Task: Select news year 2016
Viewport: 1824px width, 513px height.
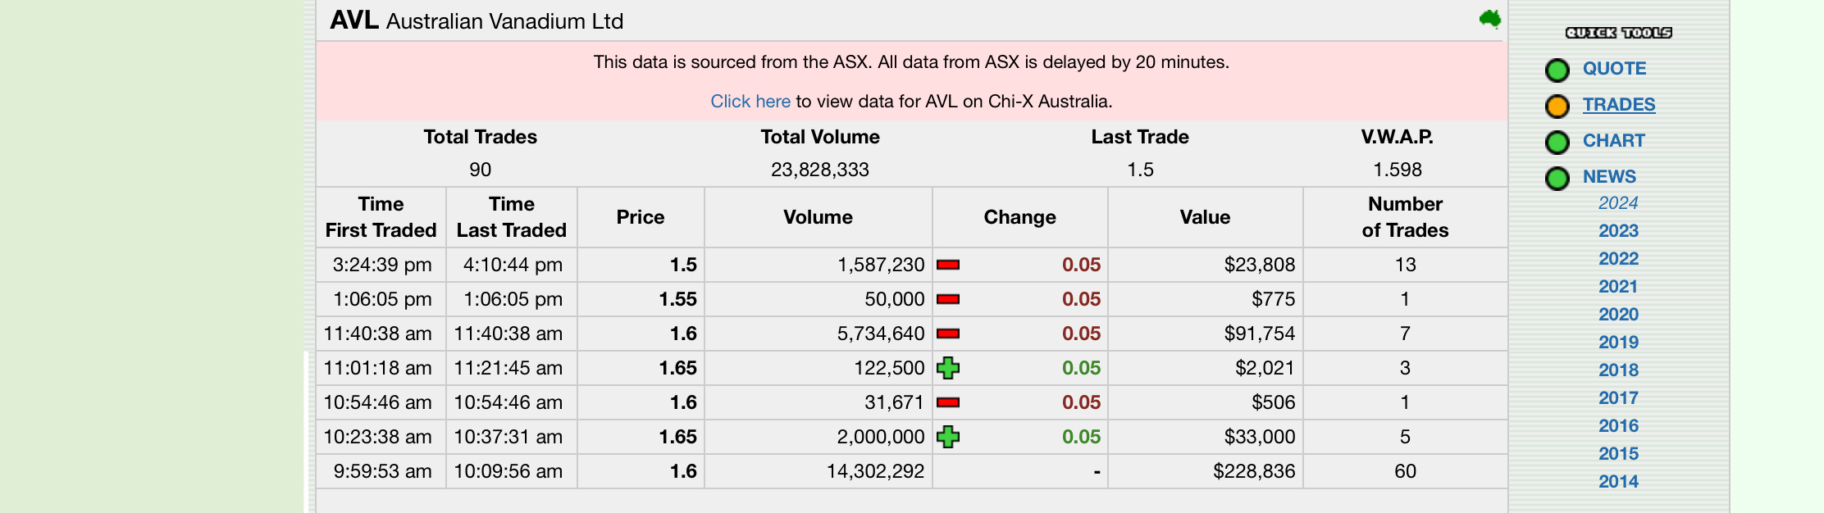Action: coord(1618,426)
